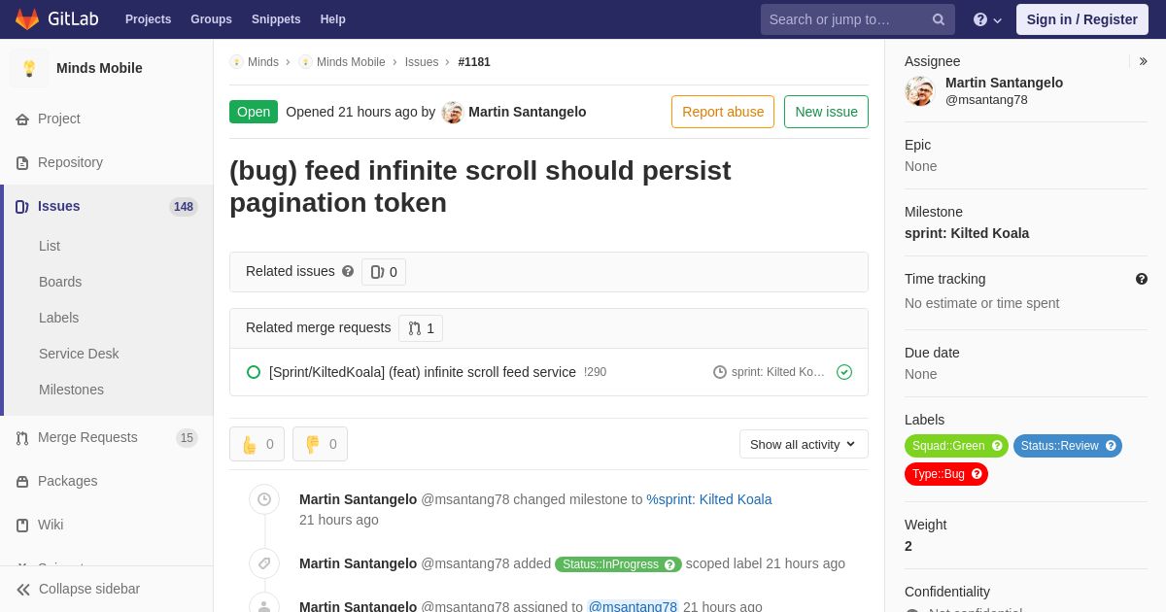Open the sprint: Kilted Koala milestone link
This screenshot has width=1166, height=612.
[x=967, y=233]
